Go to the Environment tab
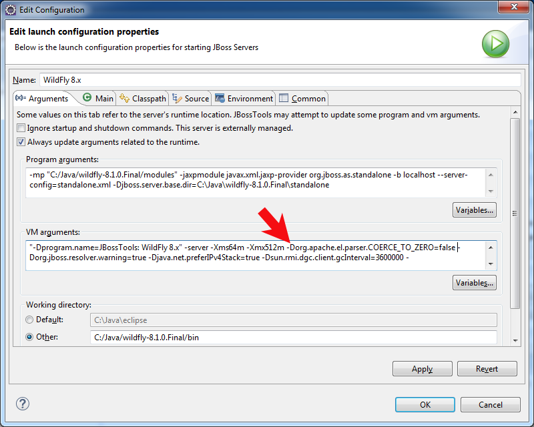This screenshot has width=534, height=427. pos(244,98)
